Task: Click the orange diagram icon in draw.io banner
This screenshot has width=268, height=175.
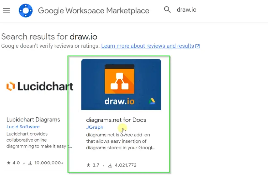Action: (119, 79)
